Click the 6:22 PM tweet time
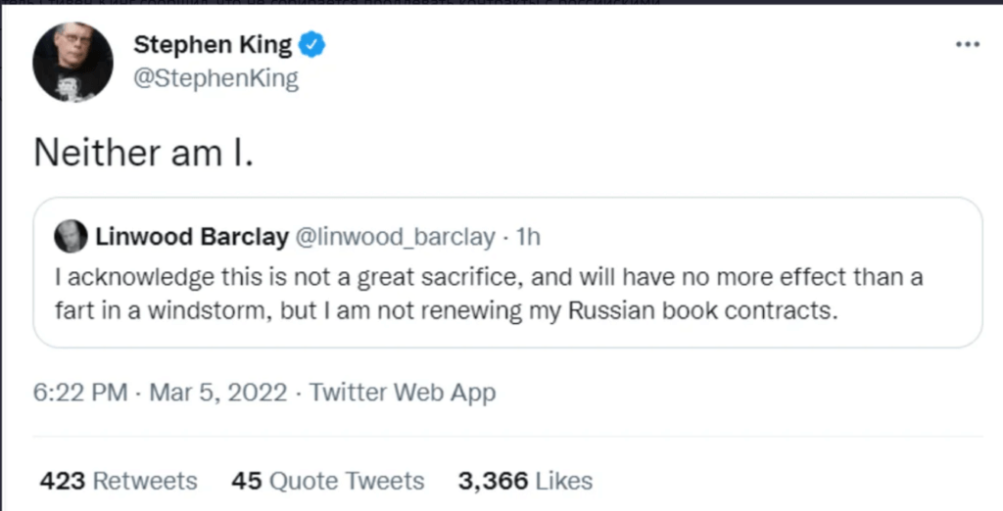1003x511 pixels. (80, 394)
